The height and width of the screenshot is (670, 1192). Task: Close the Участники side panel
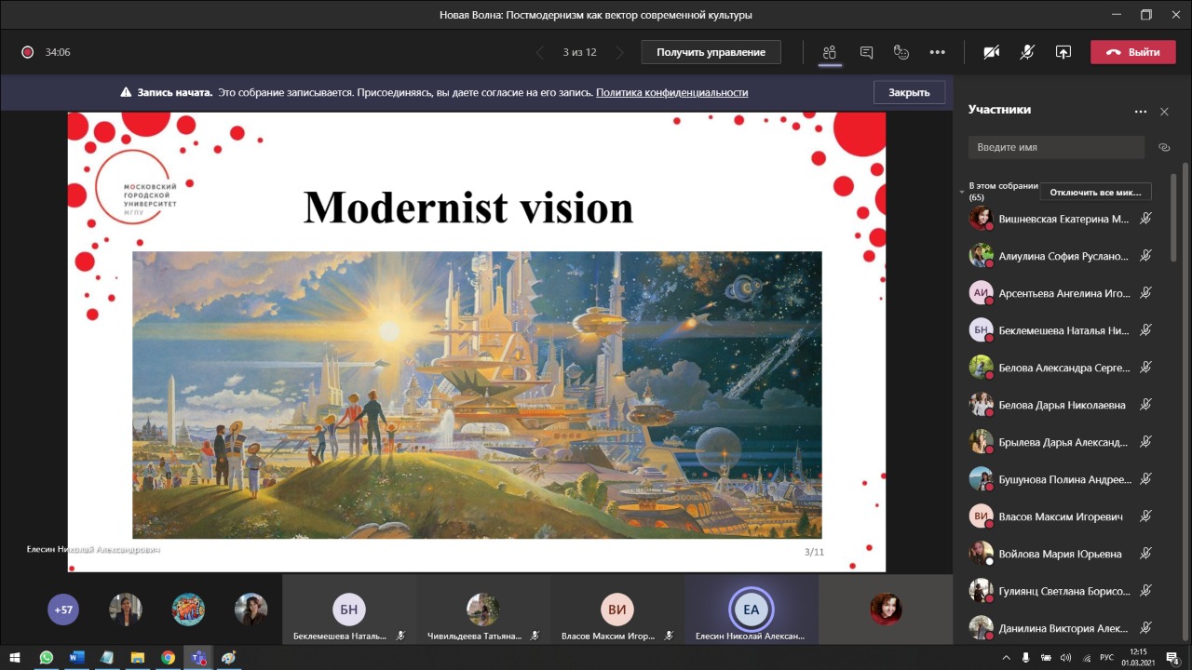point(1164,112)
